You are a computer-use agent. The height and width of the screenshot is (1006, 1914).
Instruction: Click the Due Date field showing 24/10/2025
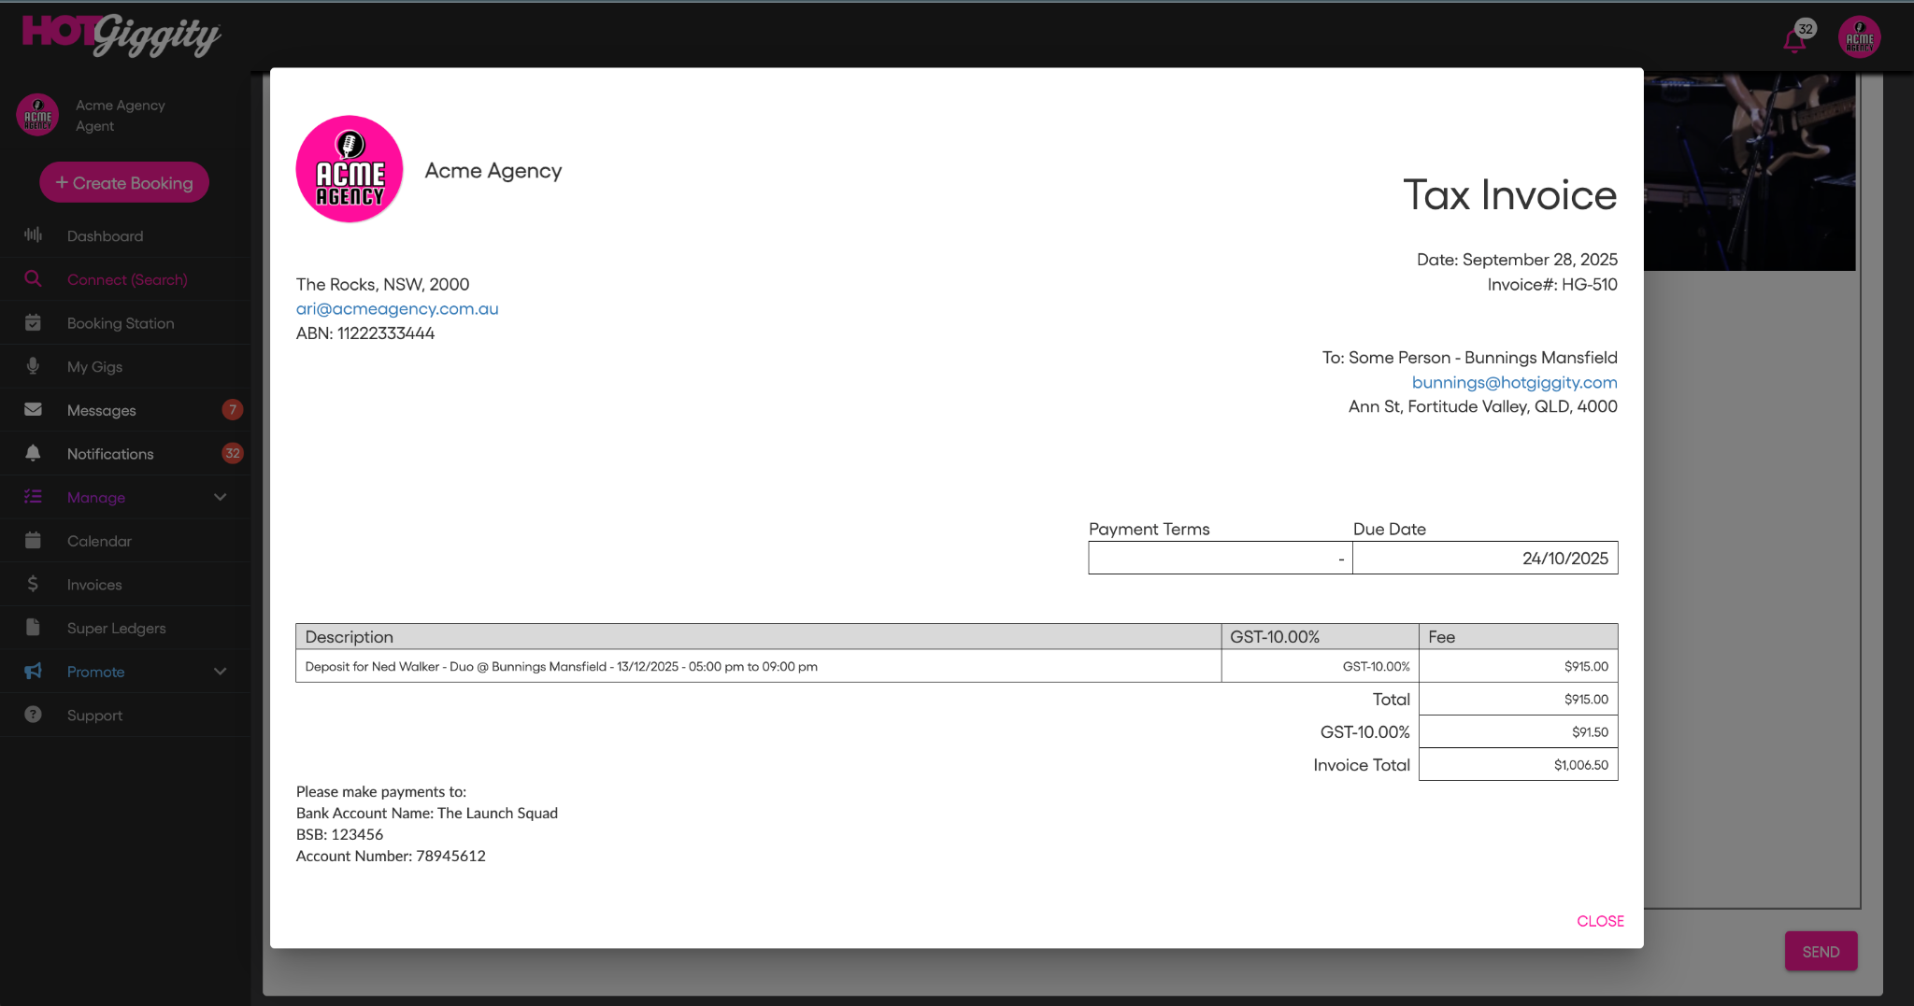(x=1485, y=559)
